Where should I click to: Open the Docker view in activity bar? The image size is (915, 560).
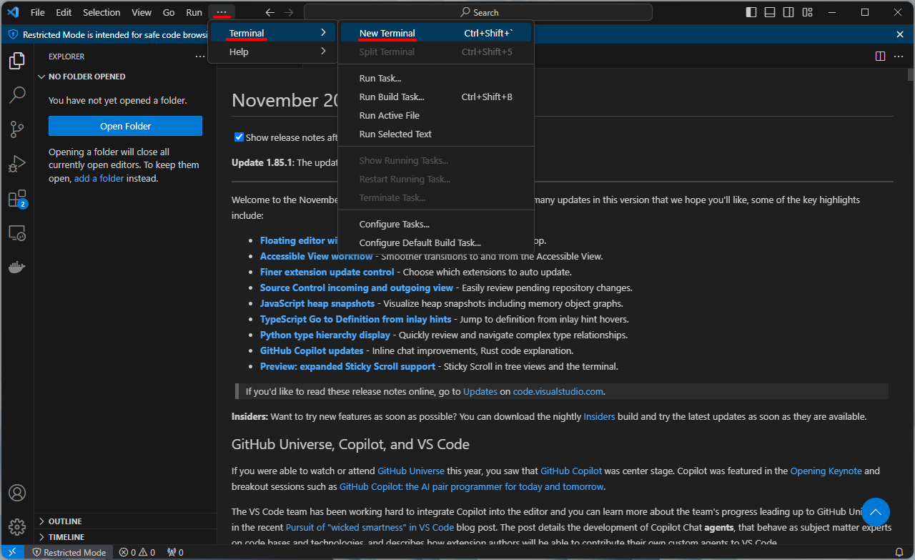pos(17,267)
